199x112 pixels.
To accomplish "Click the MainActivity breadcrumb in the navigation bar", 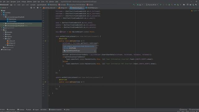I will pyautogui.click(x=52, y=5).
